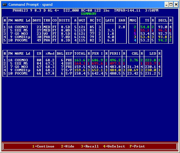Click the WGT value 116
The height and width of the screenshot is (153, 180).
[x=82, y=37]
